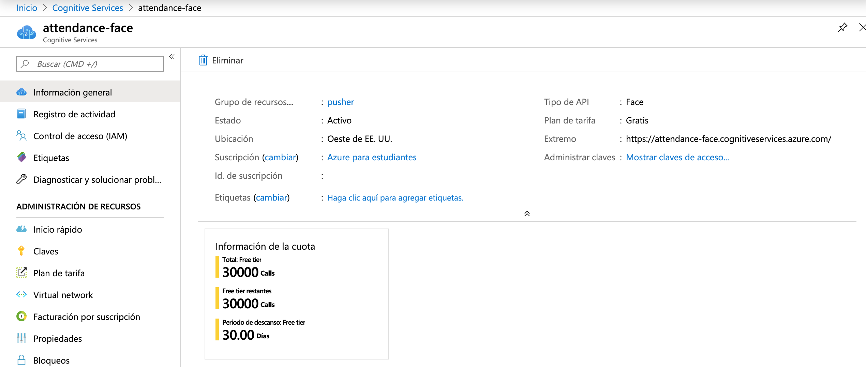Screen dimensions: 866x367
Task: Click the Plan de tarifa edit icon
Action: [x=21, y=273]
